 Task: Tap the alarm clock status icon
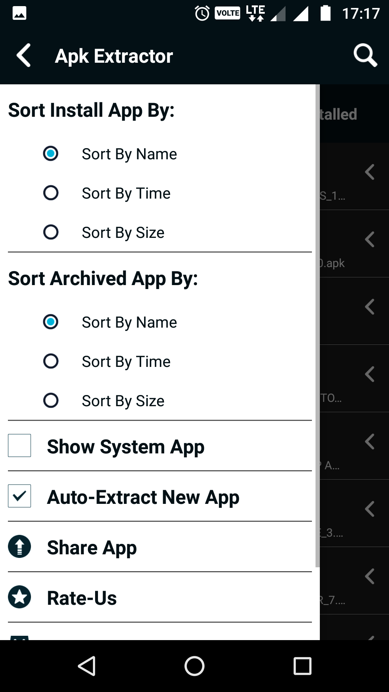pos(202,14)
